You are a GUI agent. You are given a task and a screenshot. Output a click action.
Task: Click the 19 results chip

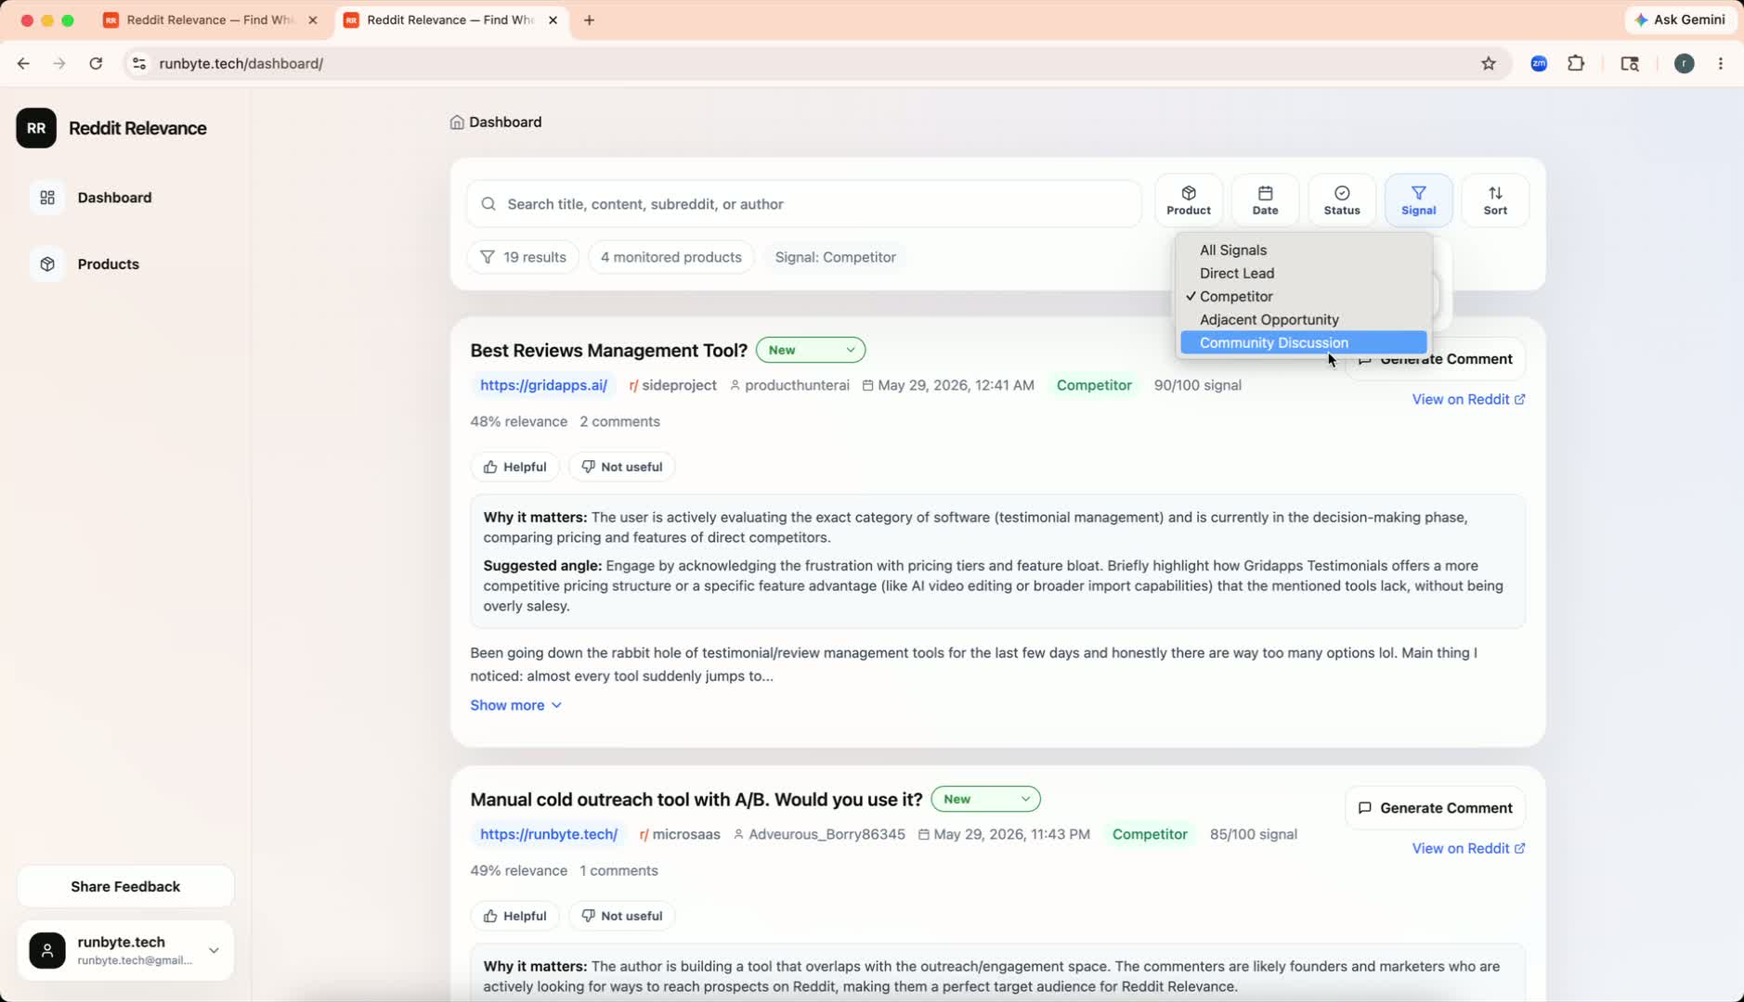point(523,257)
